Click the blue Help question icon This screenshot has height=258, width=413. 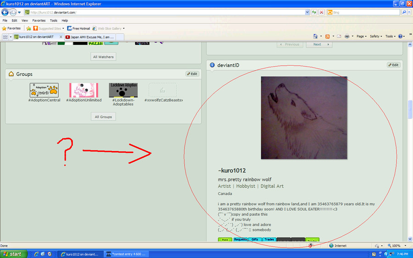400,36
